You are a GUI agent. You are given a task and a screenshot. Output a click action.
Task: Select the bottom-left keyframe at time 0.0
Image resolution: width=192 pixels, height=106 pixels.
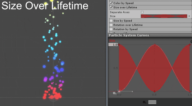pos(119,91)
